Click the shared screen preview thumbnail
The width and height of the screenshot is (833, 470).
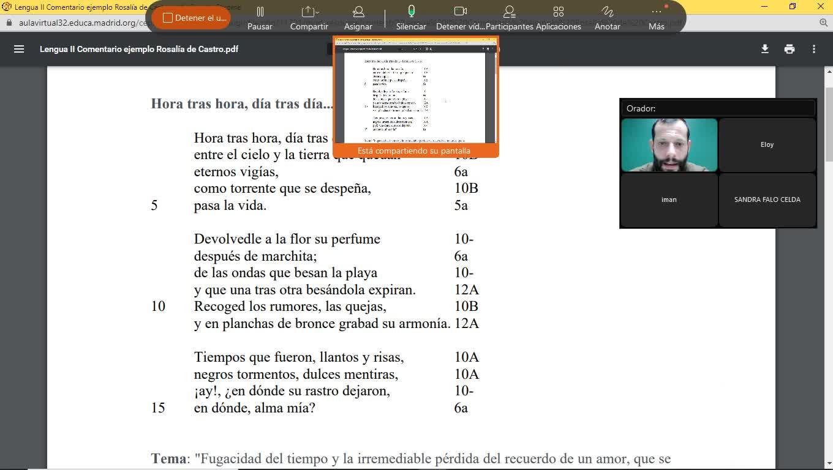click(x=415, y=93)
